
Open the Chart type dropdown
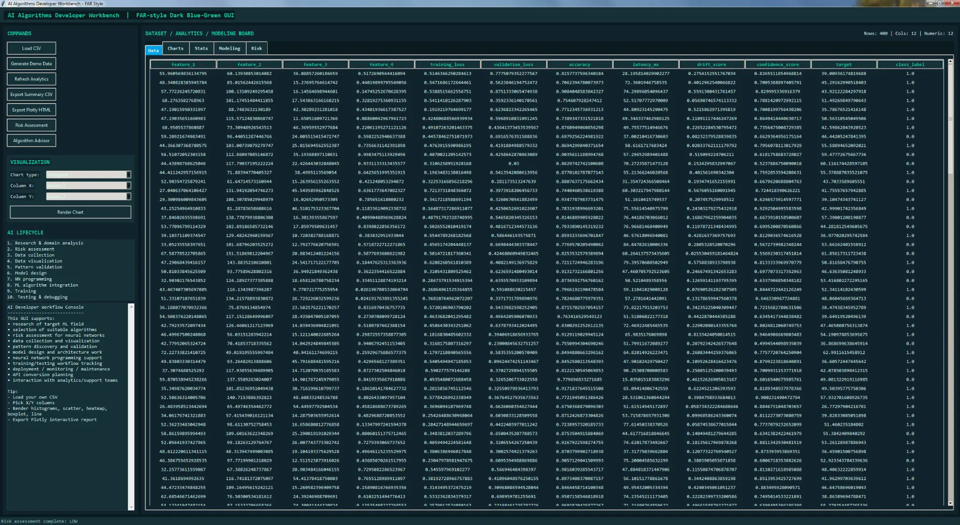[x=128, y=175]
